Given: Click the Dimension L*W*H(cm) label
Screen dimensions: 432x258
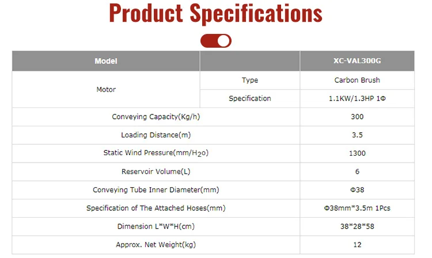Looking at the screenshot, I should click(156, 227).
